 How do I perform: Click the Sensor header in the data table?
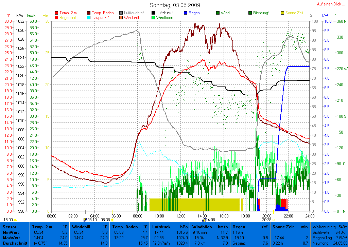(9, 227)
